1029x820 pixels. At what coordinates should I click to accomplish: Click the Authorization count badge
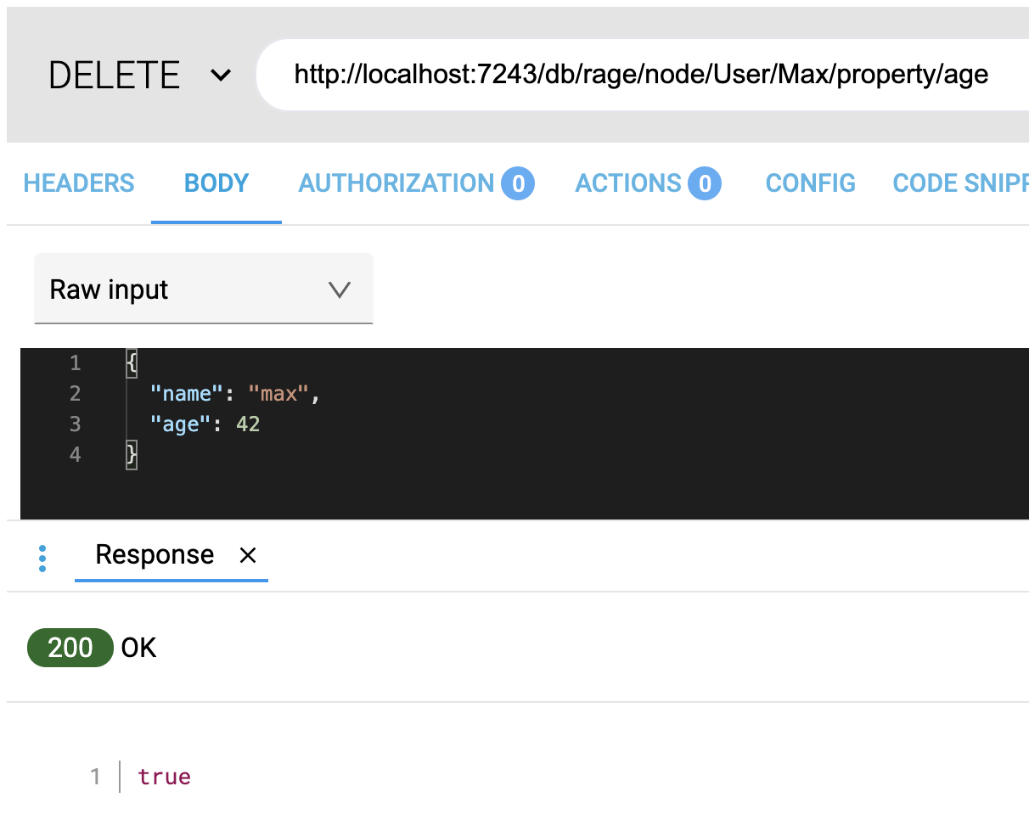coord(518,183)
